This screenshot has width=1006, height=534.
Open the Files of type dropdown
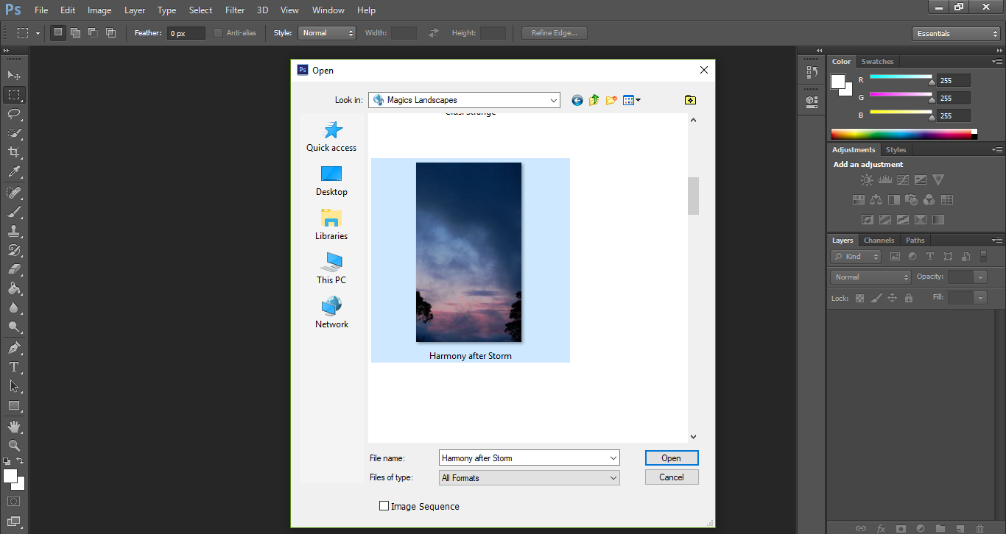(613, 478)
